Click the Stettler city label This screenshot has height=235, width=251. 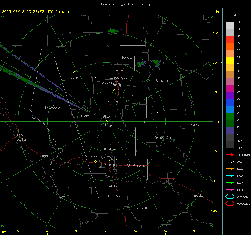(163, 81)
